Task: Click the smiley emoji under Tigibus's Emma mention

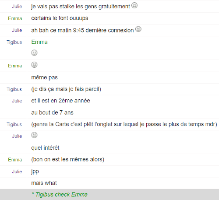Action: point(34,53)
